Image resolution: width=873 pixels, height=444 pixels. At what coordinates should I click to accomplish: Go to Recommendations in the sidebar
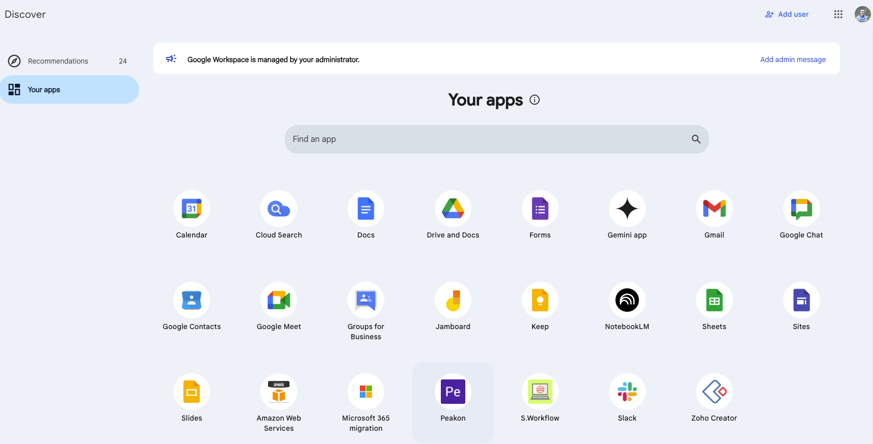point(69,61)
